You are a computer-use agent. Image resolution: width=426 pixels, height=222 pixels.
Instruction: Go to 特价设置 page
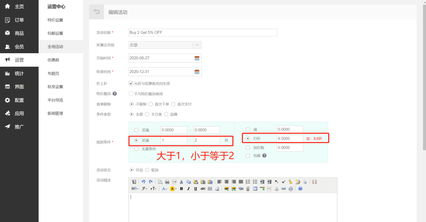[x=55, y=20]
